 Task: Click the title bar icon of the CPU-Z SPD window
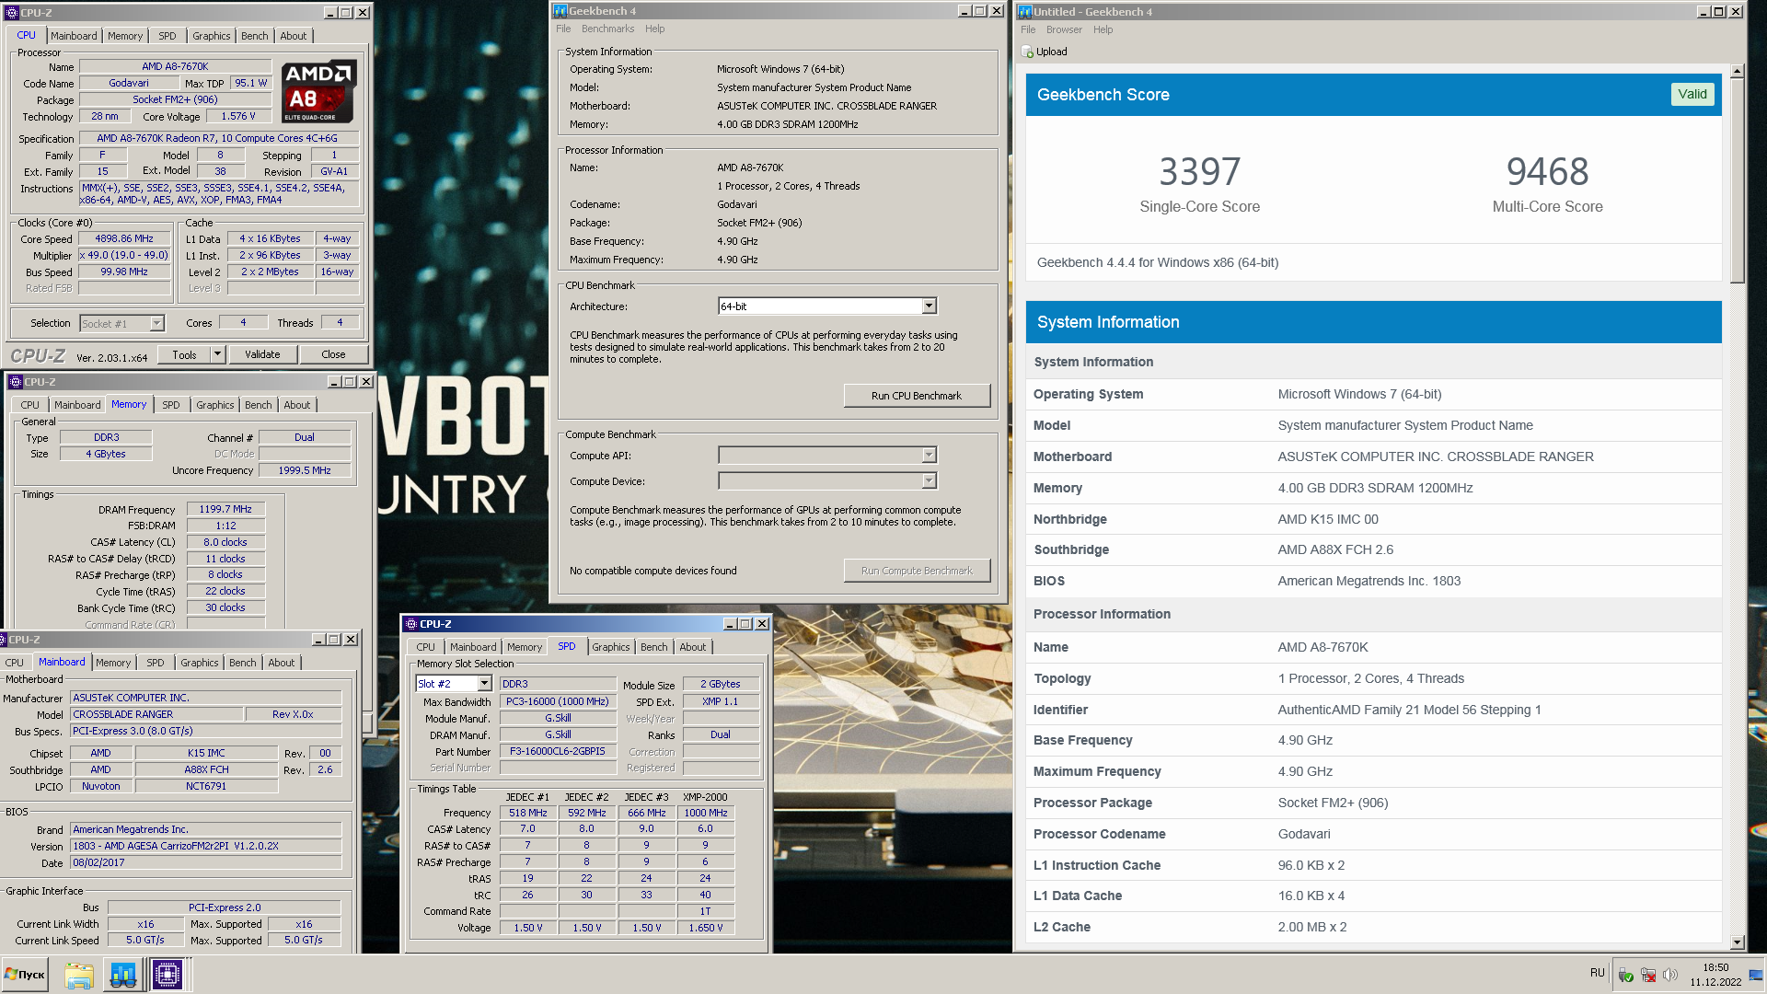point(411,624)
